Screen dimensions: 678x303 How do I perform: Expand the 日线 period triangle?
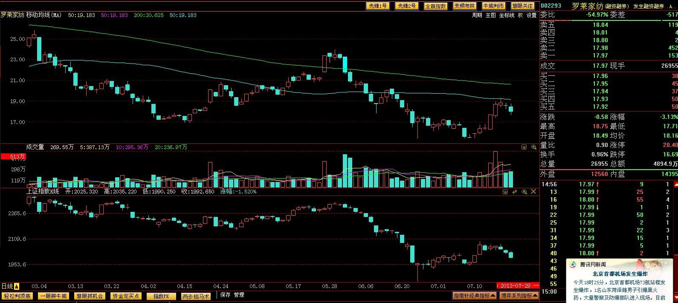coord(17,286)
